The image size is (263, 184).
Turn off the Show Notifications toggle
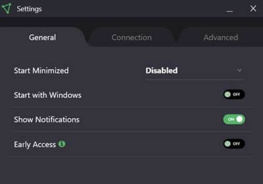234,119
